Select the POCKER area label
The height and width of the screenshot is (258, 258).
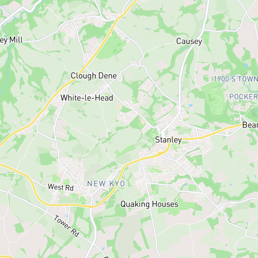point(244,97)
